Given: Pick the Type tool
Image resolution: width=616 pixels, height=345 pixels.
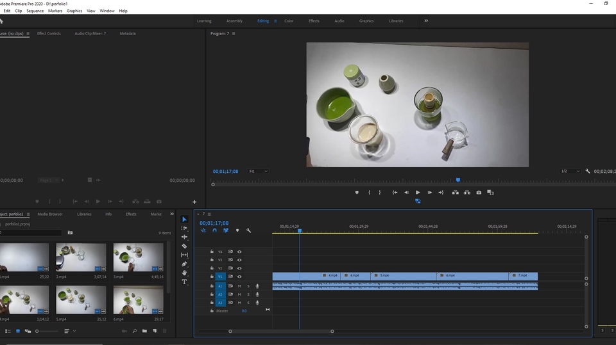Looking at the screenshot, I should pyautogui.click(x=185, y=282).
